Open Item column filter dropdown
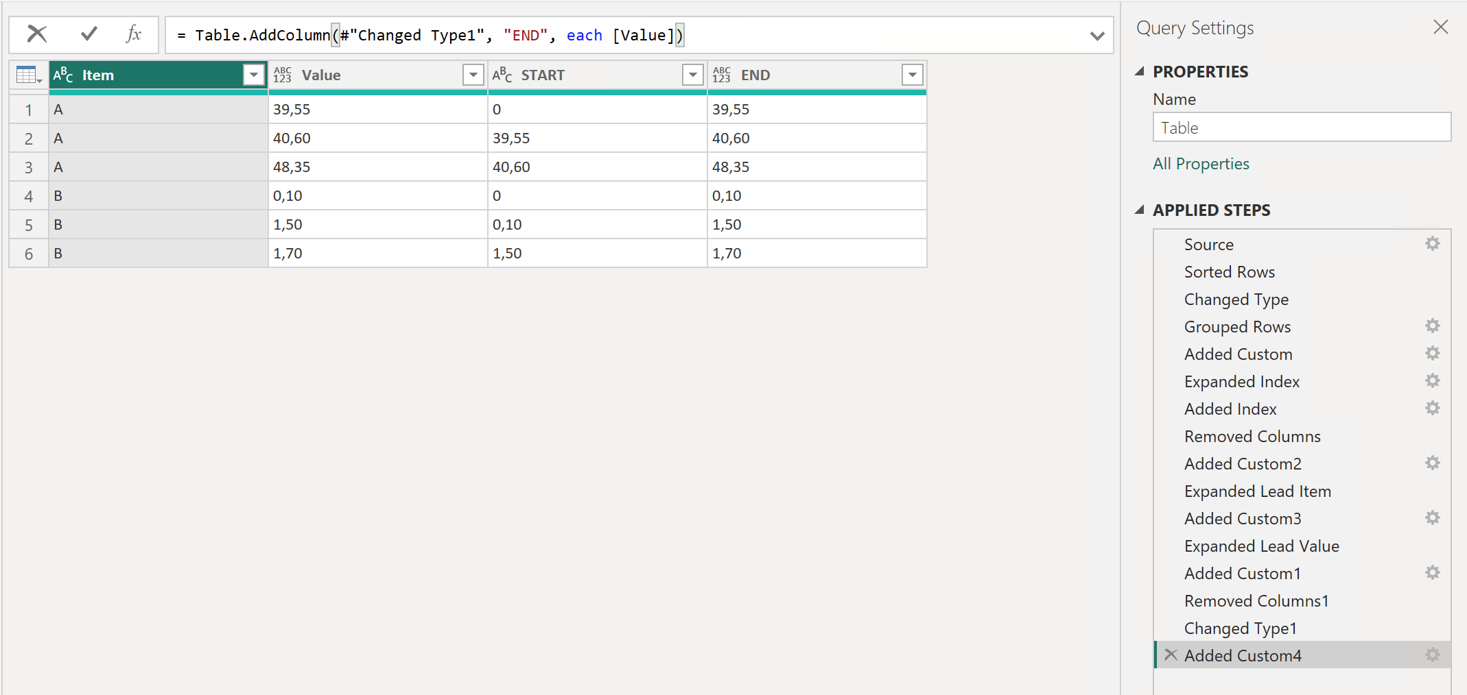Image resolution: width=1467 pixels, height=695 pixels. 254,75
